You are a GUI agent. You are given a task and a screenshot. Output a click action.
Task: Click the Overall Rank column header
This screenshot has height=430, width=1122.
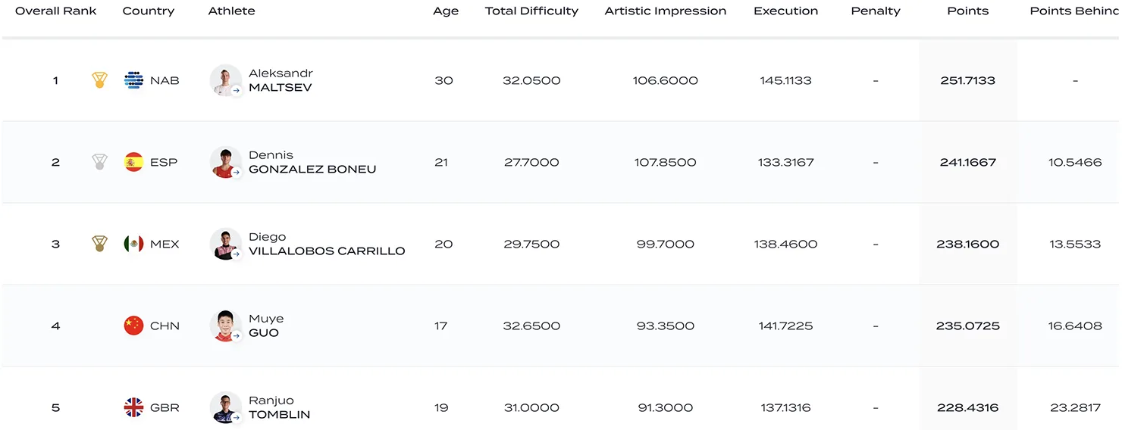click(x=56, y=11)
